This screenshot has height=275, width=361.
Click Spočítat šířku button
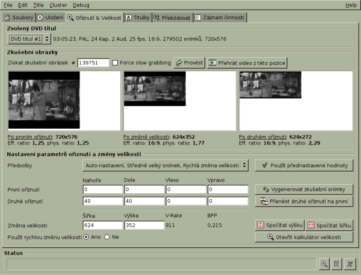(329, 225)
